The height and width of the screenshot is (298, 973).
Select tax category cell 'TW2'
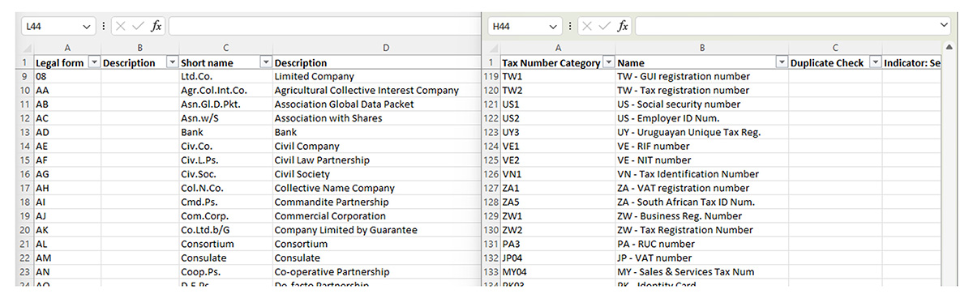click(558, 91)
